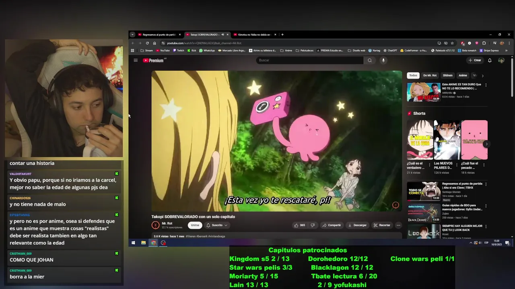Click the ESP language indicator in taskbar
515x289 pixels.
(x=486, y=243)
